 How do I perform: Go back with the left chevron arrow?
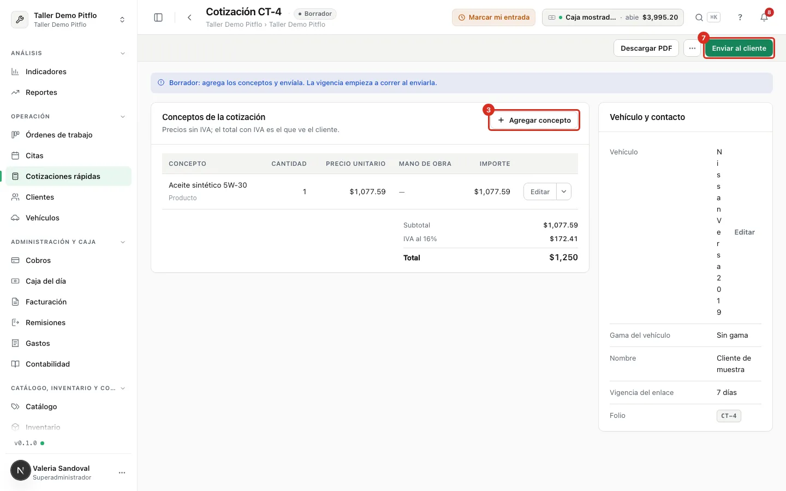[189, 17]
